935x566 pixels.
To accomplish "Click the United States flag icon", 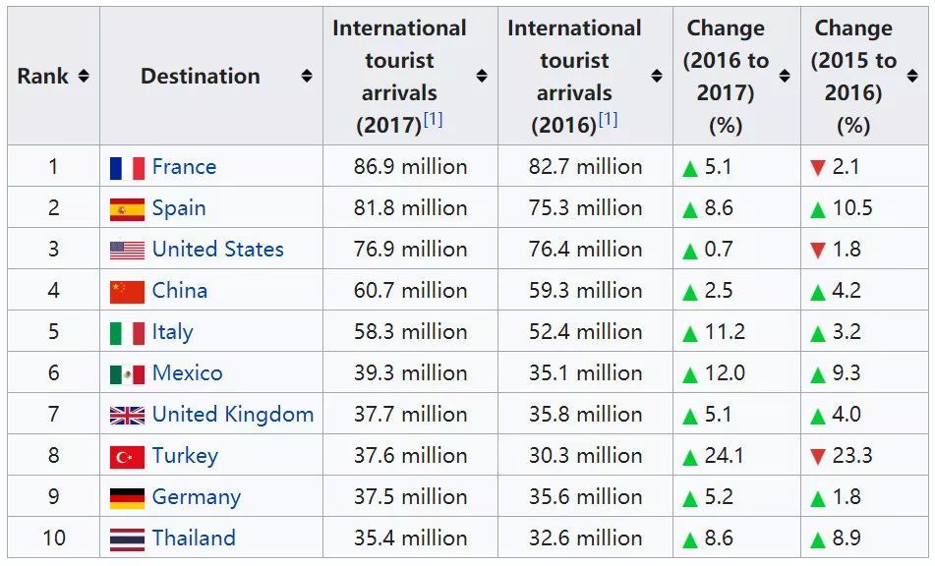I will [x=127, y=251].
